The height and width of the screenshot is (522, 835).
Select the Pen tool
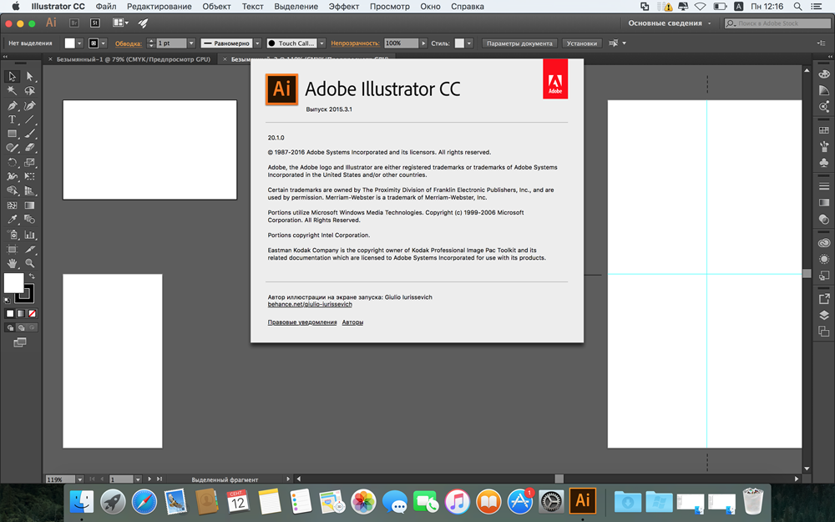point(12,105)
